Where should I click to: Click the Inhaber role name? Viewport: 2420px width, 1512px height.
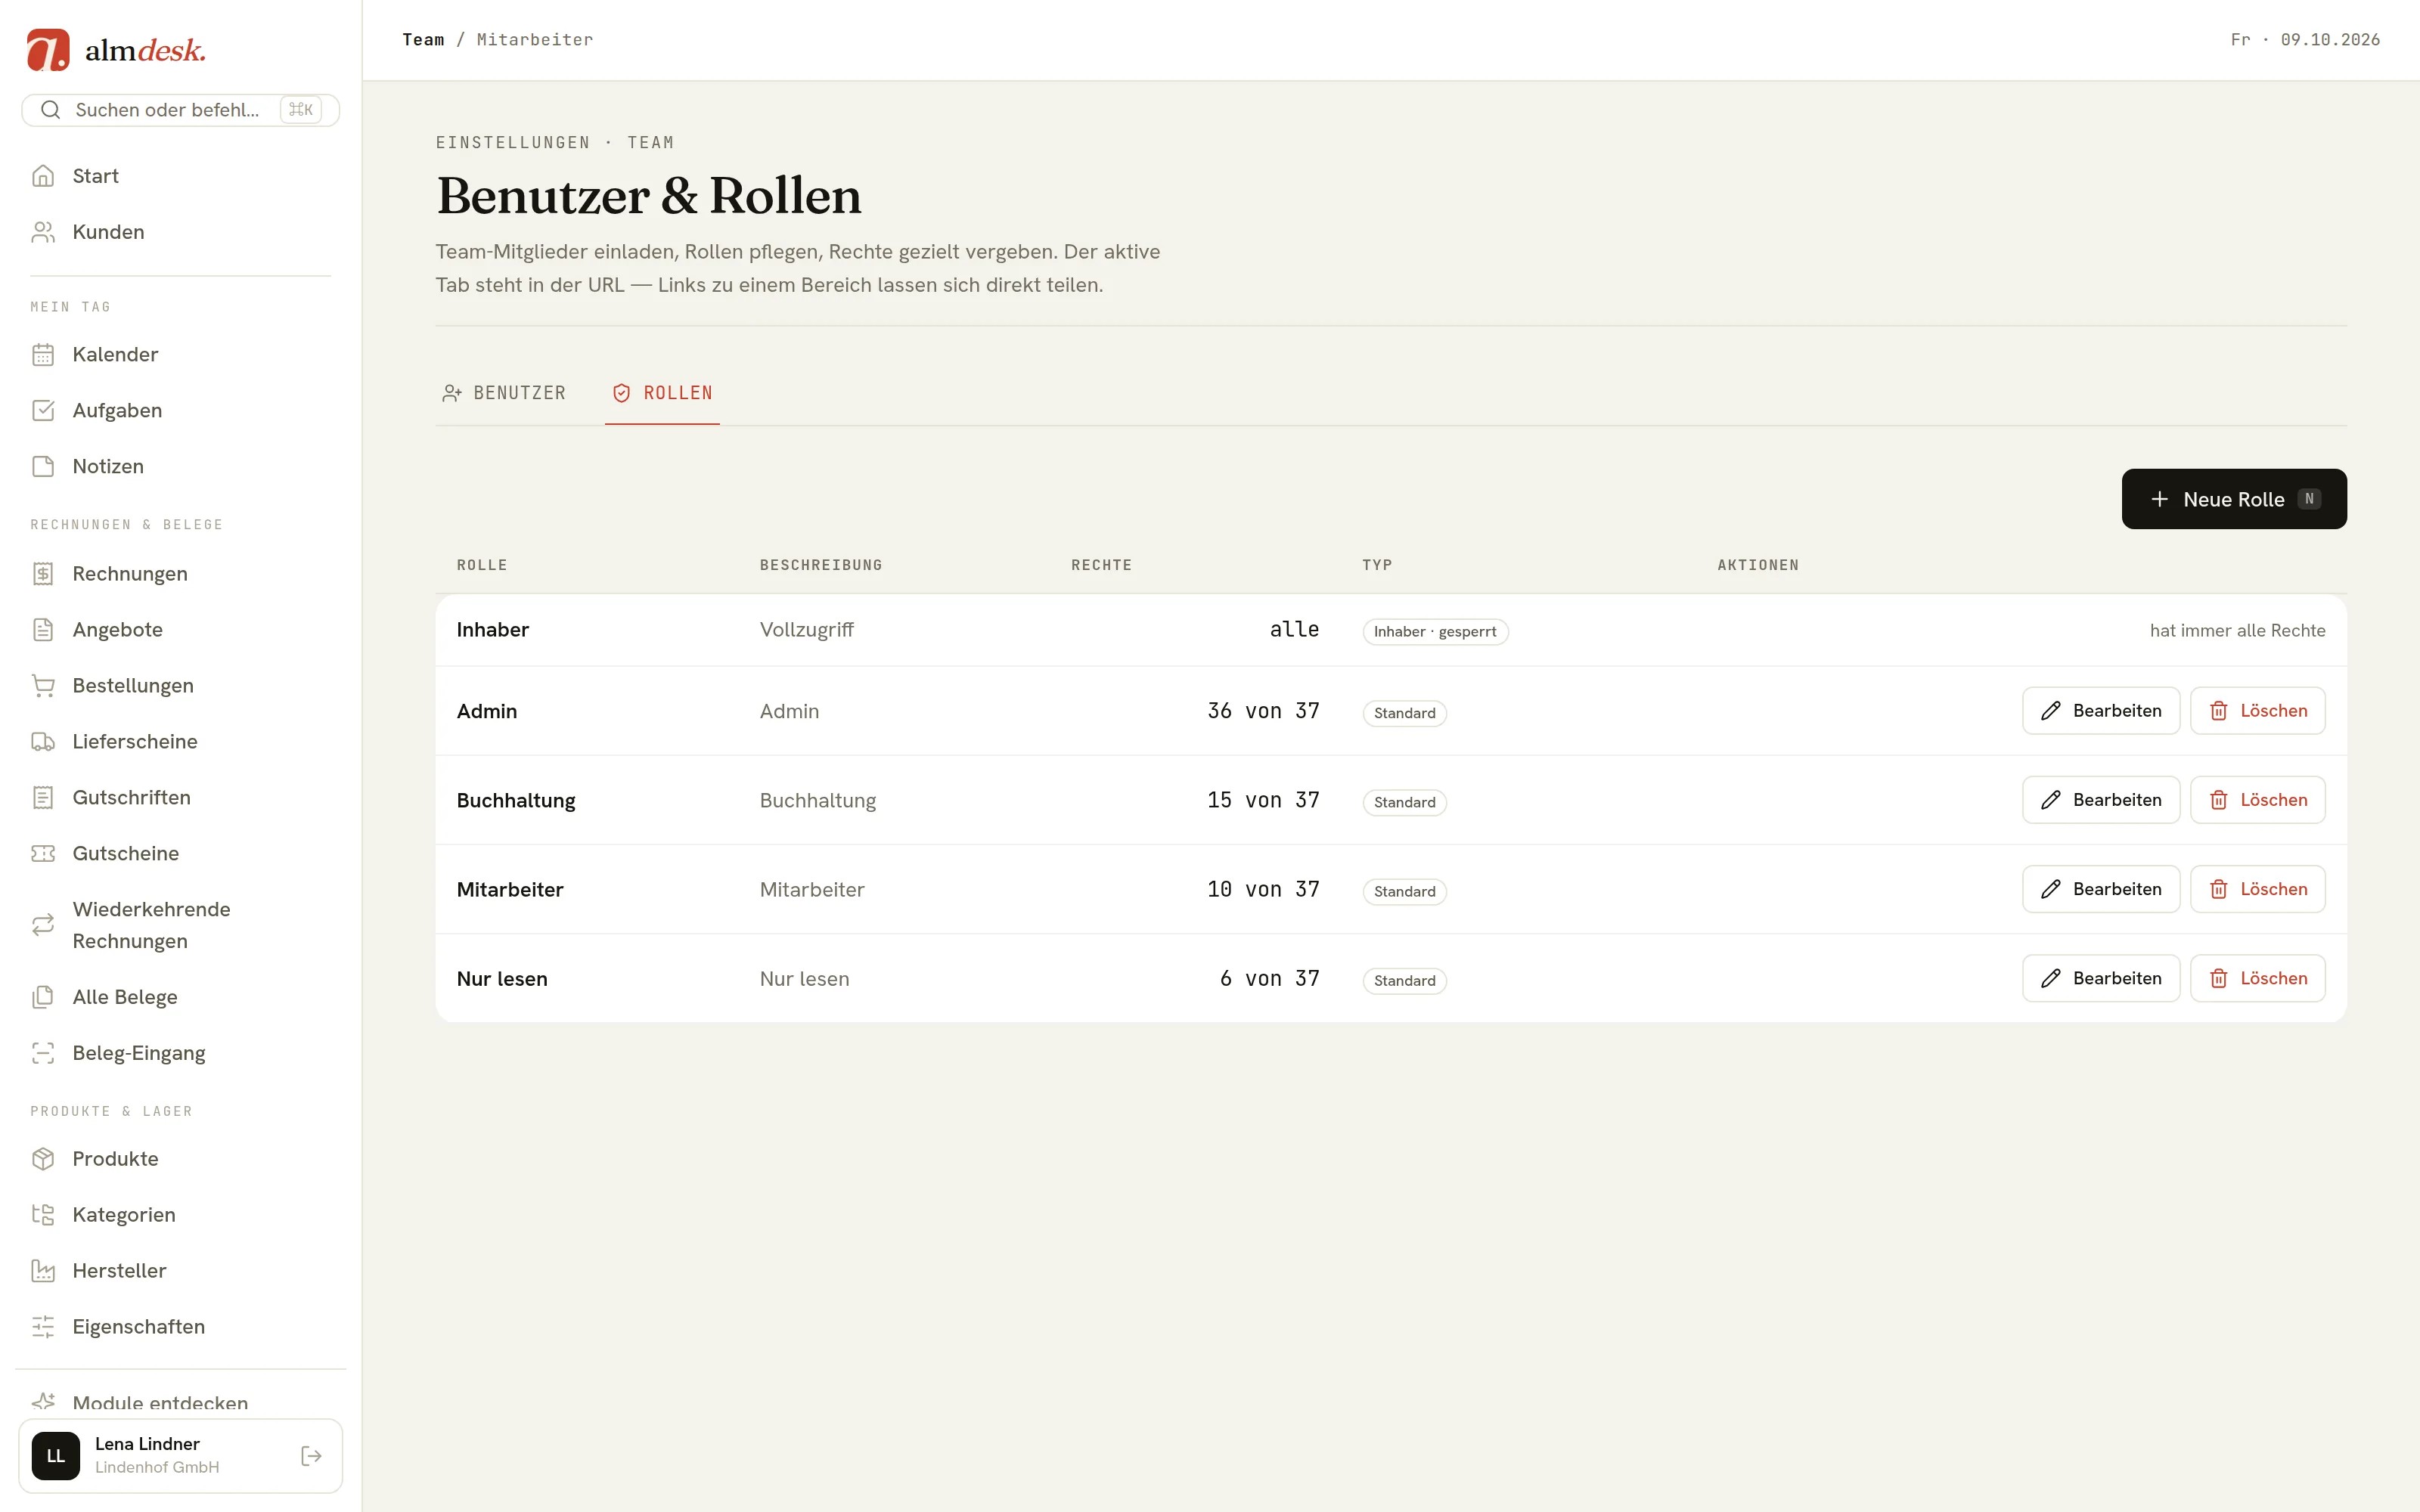coord(493,630)
